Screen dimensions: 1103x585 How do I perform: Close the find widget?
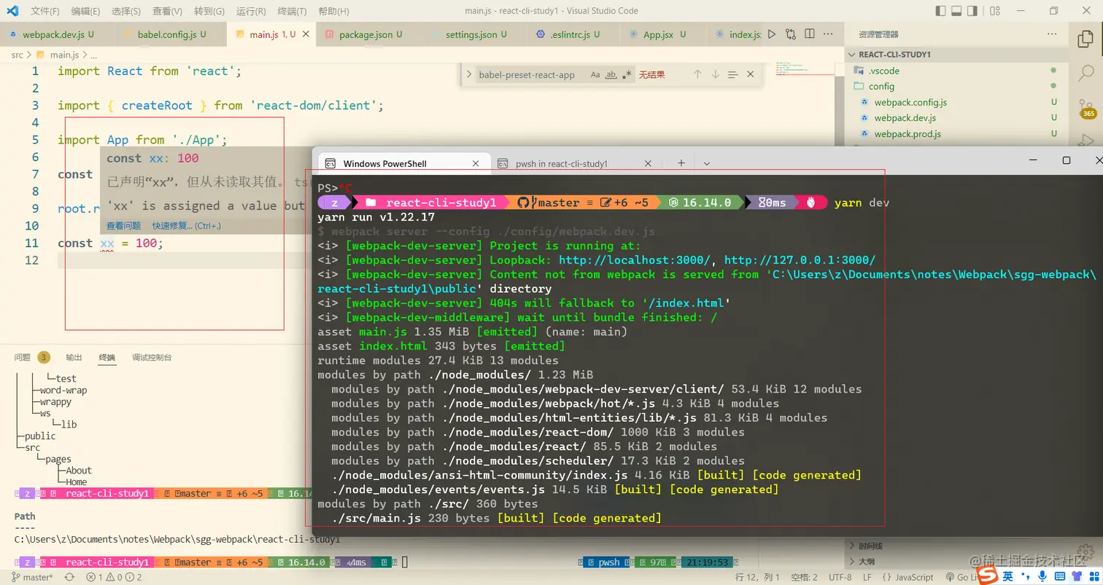tap(751, 74)
